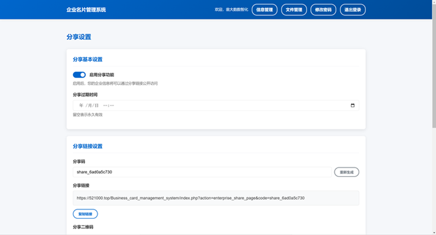Select the month segment of expiry date
The image size is (436, 235).
[89, 105]
